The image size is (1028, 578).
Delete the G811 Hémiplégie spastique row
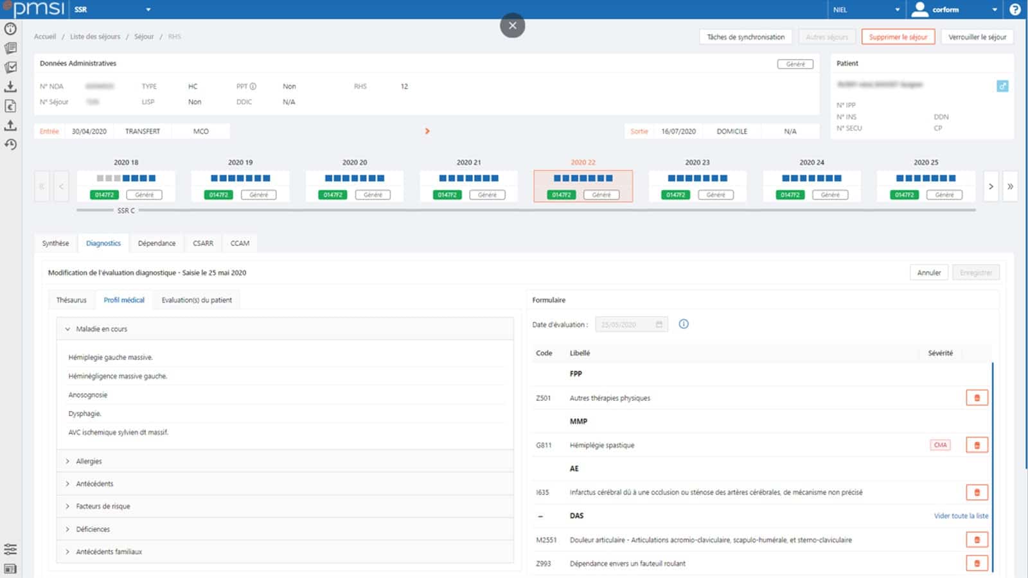(x=977, y=445)
